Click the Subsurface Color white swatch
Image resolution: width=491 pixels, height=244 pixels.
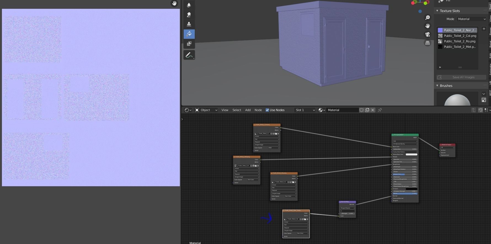[x=411, y=154]
